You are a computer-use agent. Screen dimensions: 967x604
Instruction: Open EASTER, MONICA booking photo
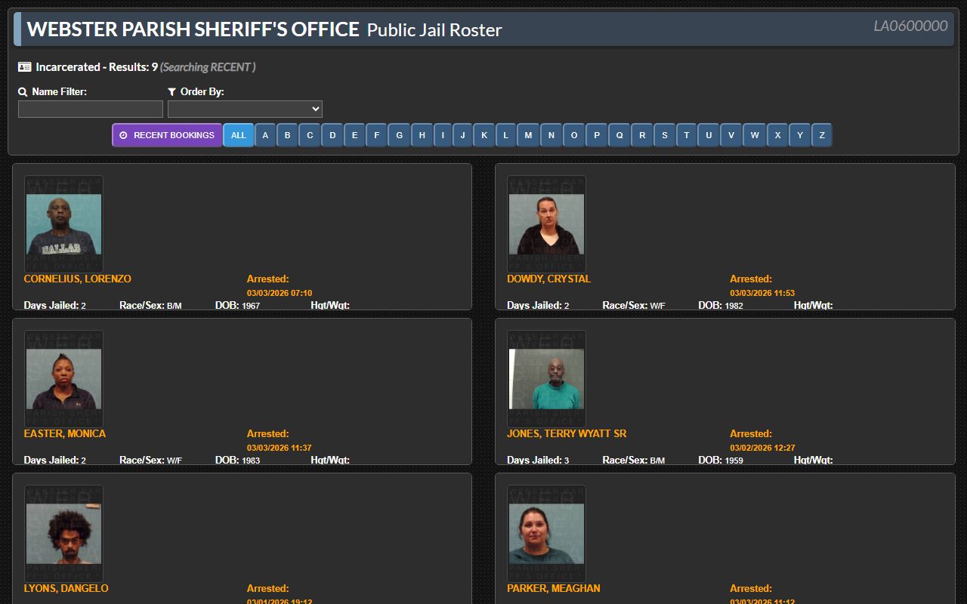pos(63,379)
